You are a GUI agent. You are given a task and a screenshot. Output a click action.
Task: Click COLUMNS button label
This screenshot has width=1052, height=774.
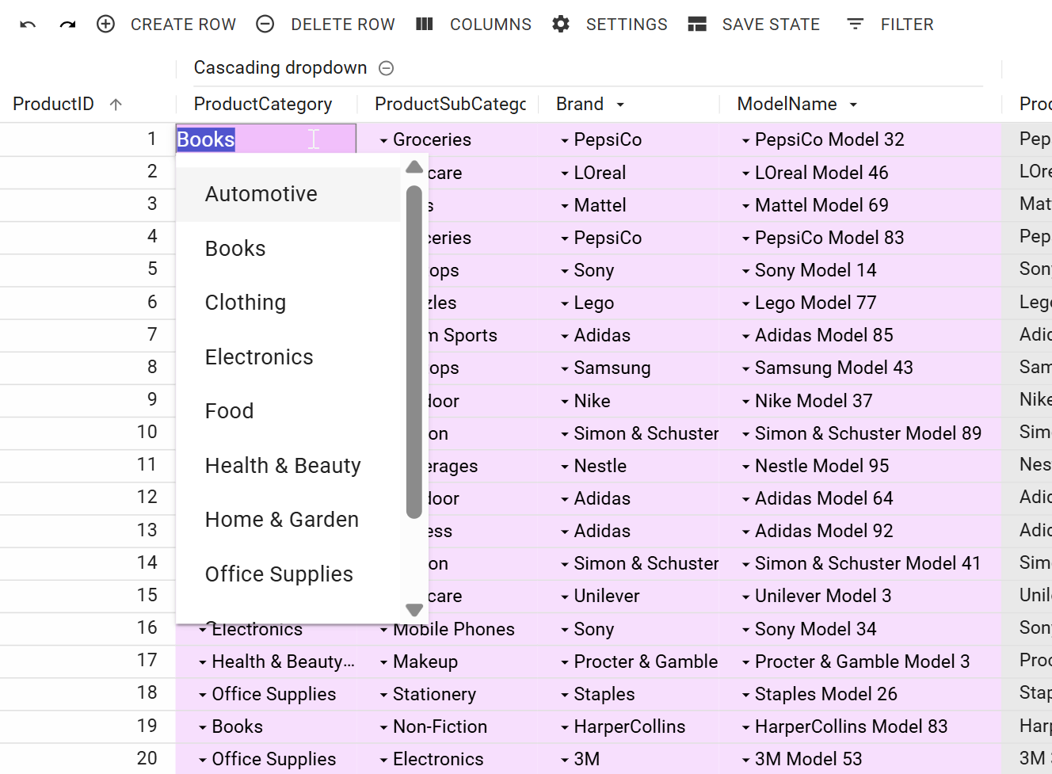(490, 25)
